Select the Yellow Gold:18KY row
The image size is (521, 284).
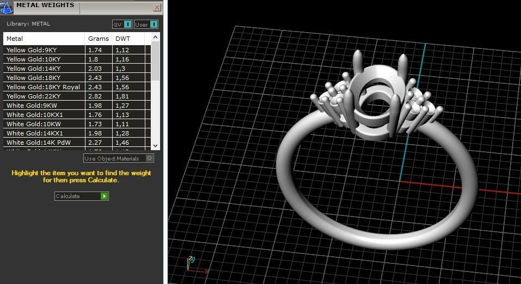coord(77,78)
